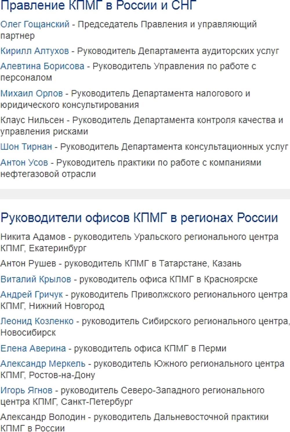Click the name Никита Адамов
This screenshot has height=432, width=290.
(x=33, y=237)
